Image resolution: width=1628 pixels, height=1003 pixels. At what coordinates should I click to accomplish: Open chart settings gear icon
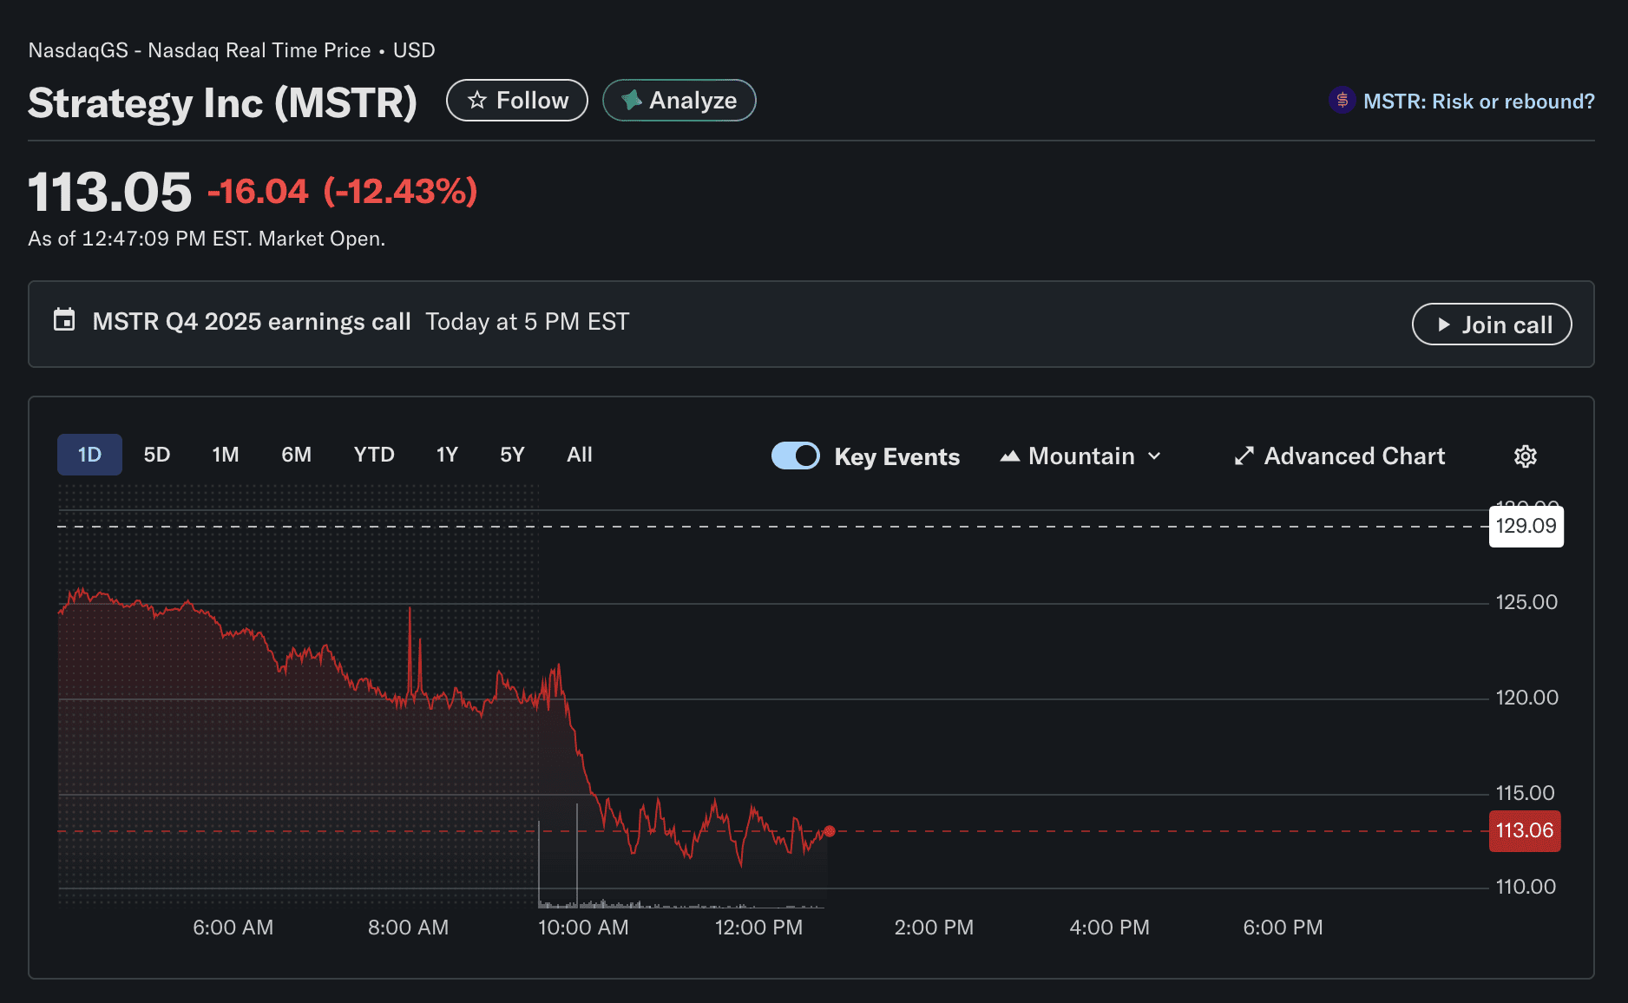pyautogui.click(x=1525, y=456)
